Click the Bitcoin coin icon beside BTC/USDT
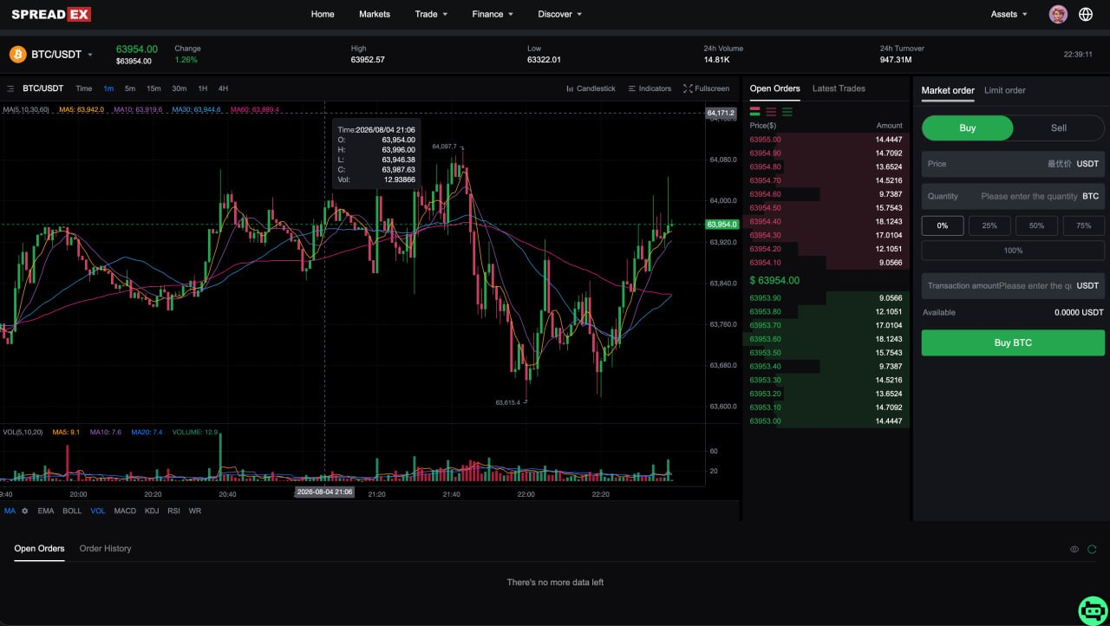The height and width of the screenshot is (626, 1110). pos(18,55)
